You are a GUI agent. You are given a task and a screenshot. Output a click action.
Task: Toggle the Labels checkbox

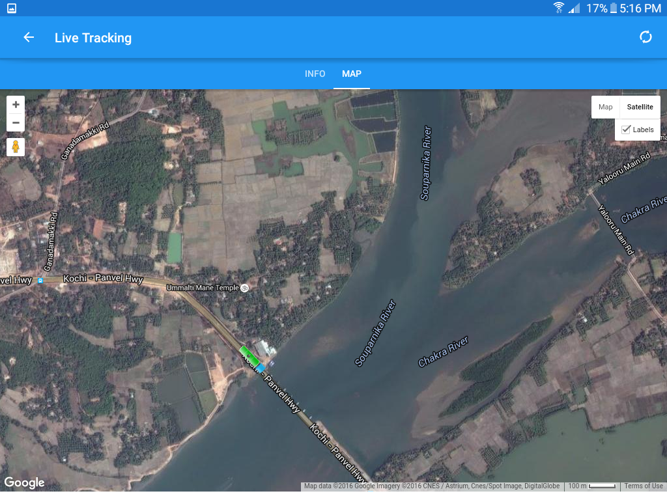(626, 130)
